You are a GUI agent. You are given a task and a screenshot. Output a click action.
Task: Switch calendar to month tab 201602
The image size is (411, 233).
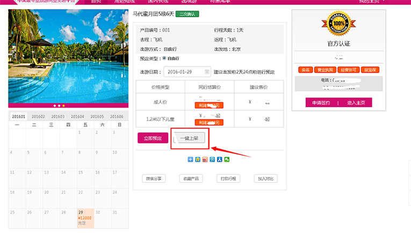pyautogui.click(x=38, y=116)
